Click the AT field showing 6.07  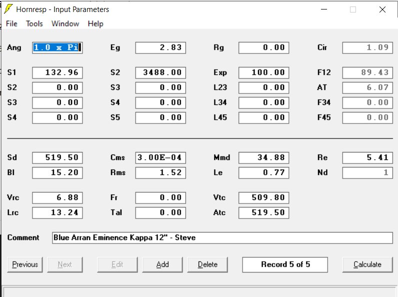click(367, 87)
